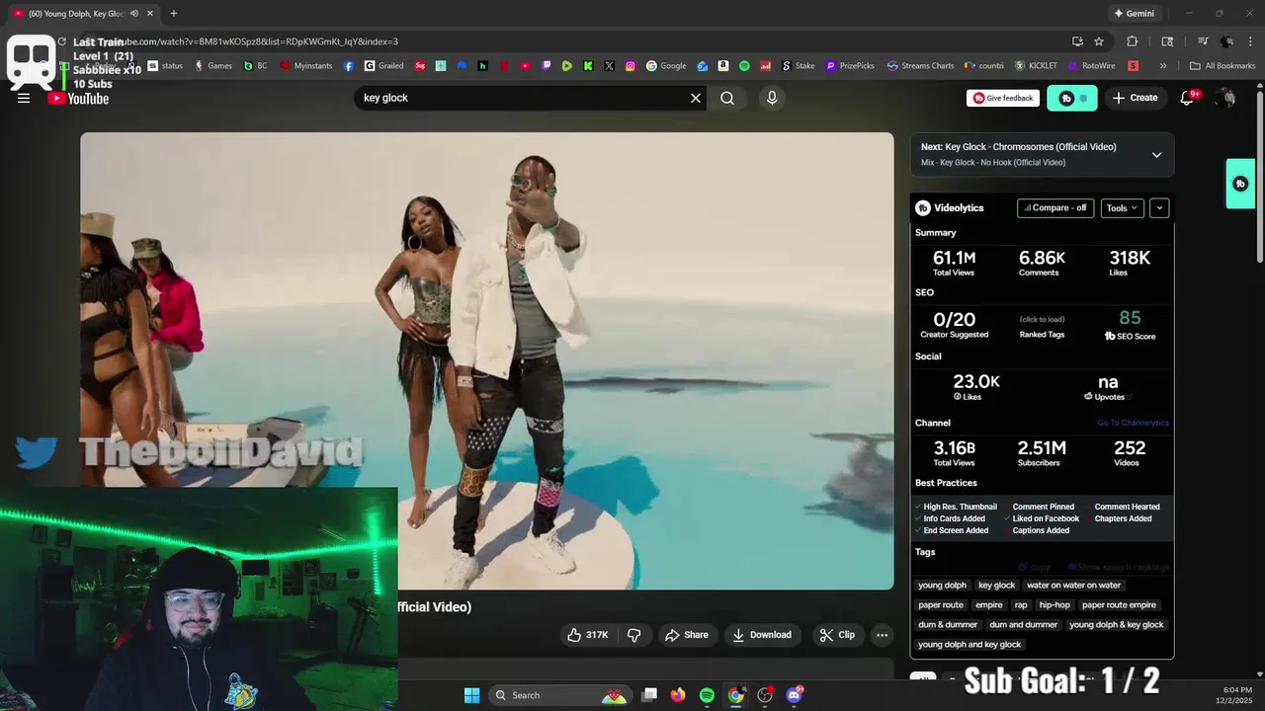
Task: Dislike the video with the thumbs down
Action: pyautogui.click(x=634, y=635)
